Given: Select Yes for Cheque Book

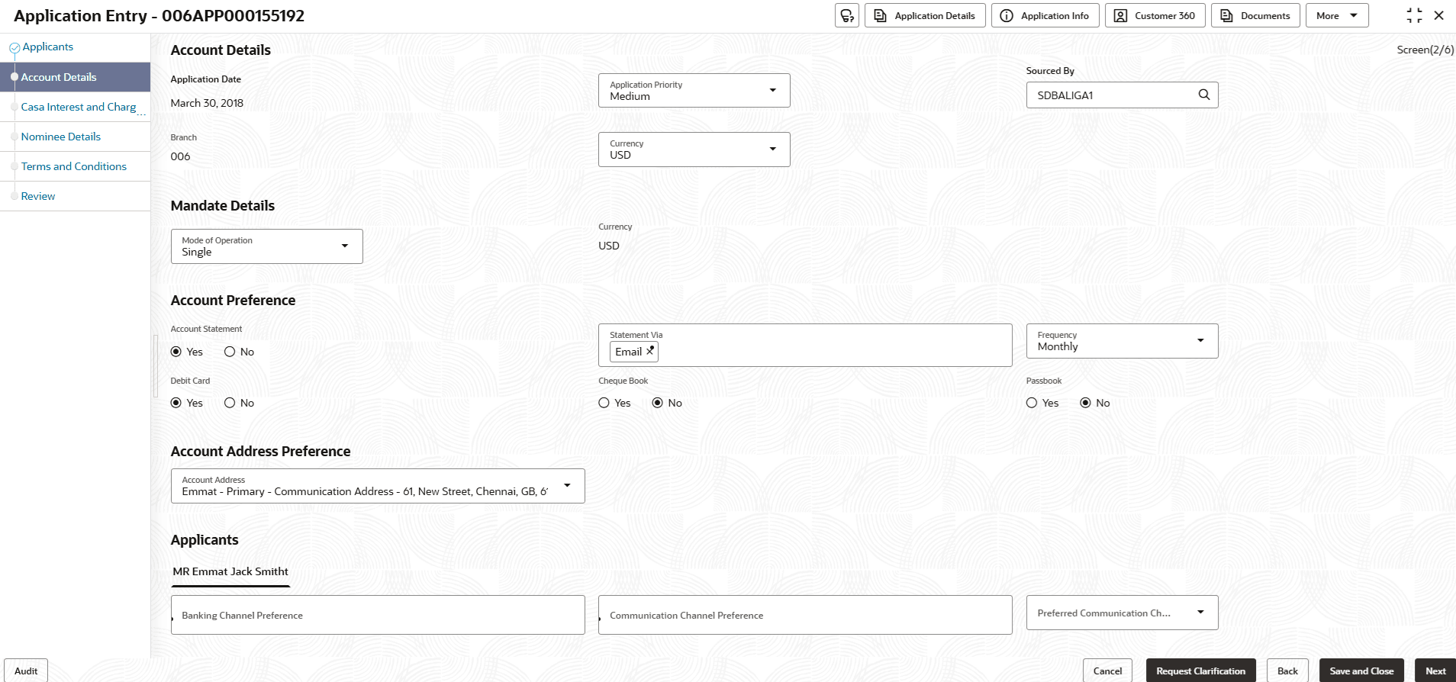Looking at the screenshot, I should coord(604,403).
